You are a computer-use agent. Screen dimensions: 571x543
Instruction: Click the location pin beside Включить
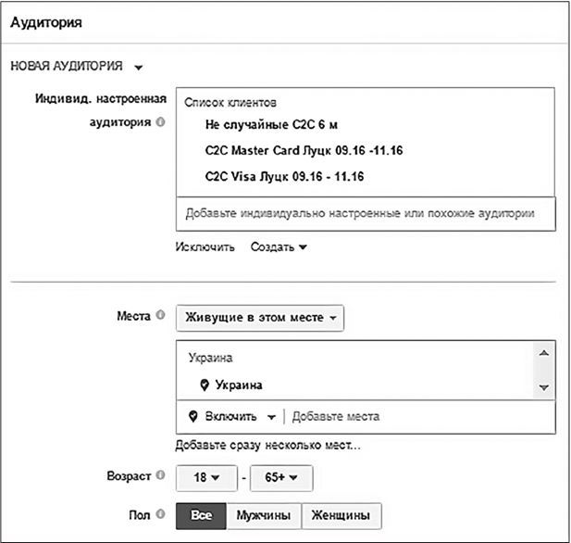click(x=192, y=416)
